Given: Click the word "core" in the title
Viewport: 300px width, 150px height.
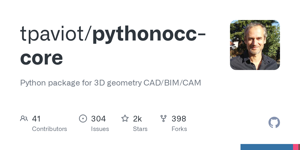Looking at the screenshot, I should pos(41,57).
